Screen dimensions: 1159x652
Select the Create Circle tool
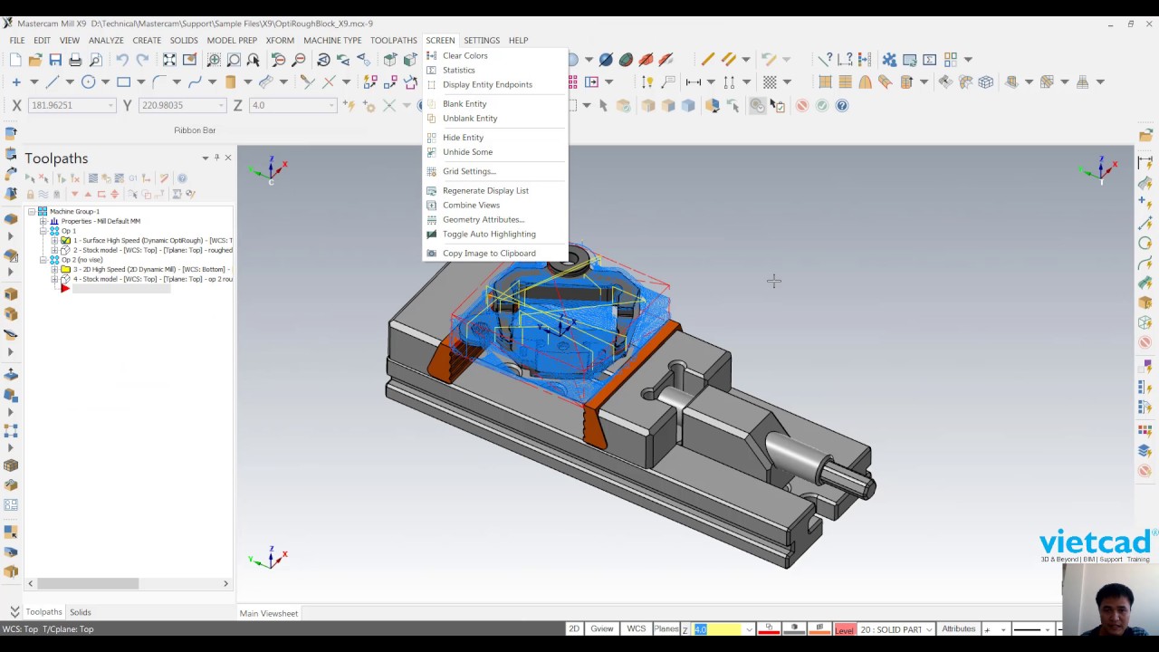coord(88,81)
